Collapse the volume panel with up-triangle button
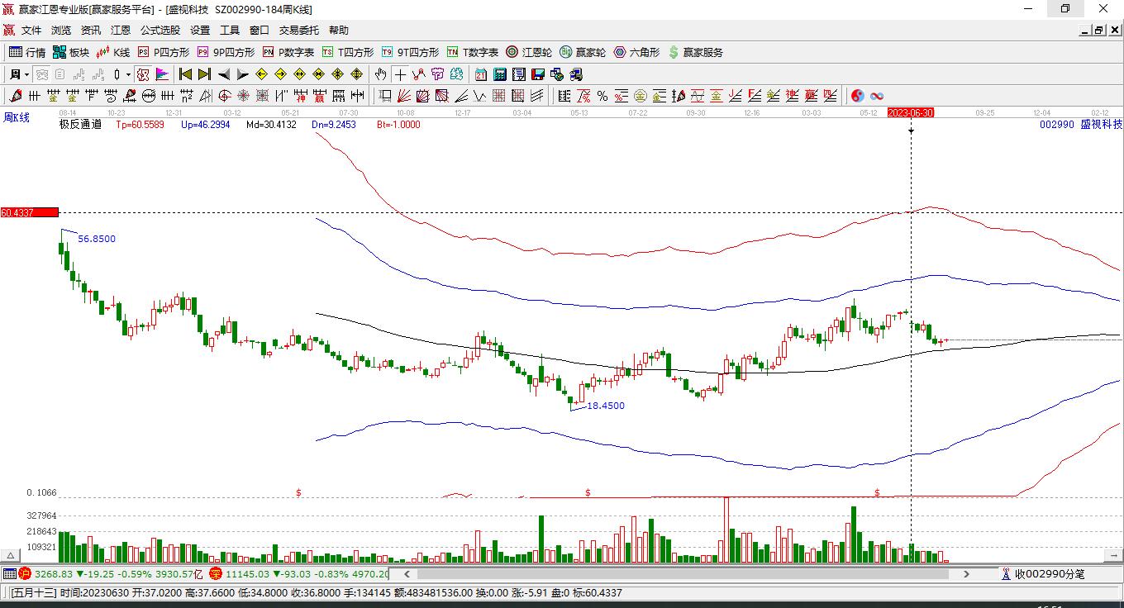Screen dimensions: 1124x608 coord(12,555)
